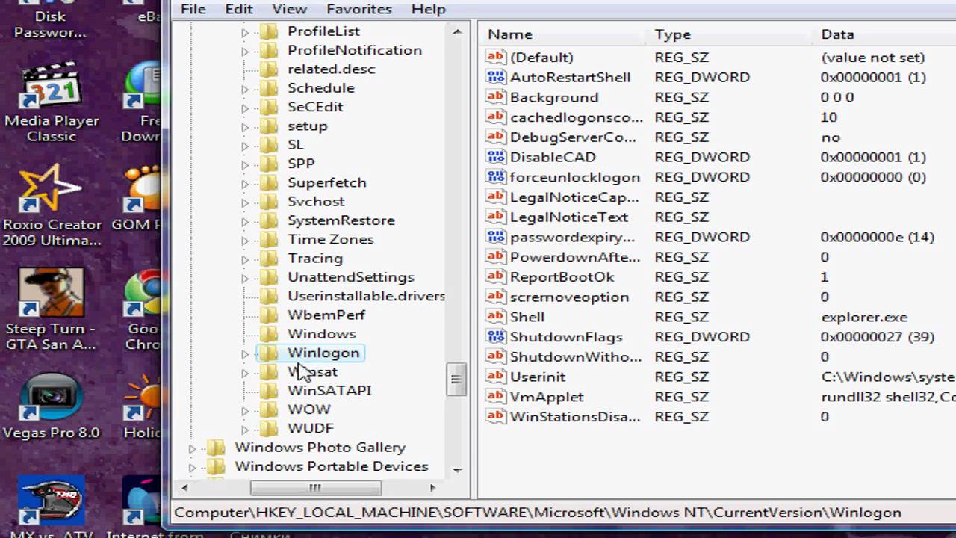Select the DebugServerCo... value name
The height and width of the screenshot is (538, 956).
(573, 137)
